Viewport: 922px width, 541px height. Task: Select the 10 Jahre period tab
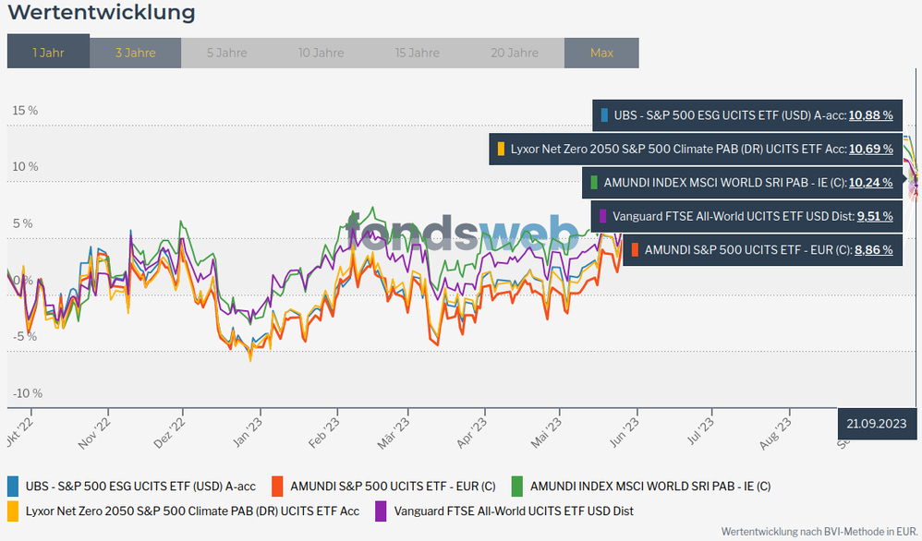321,53
